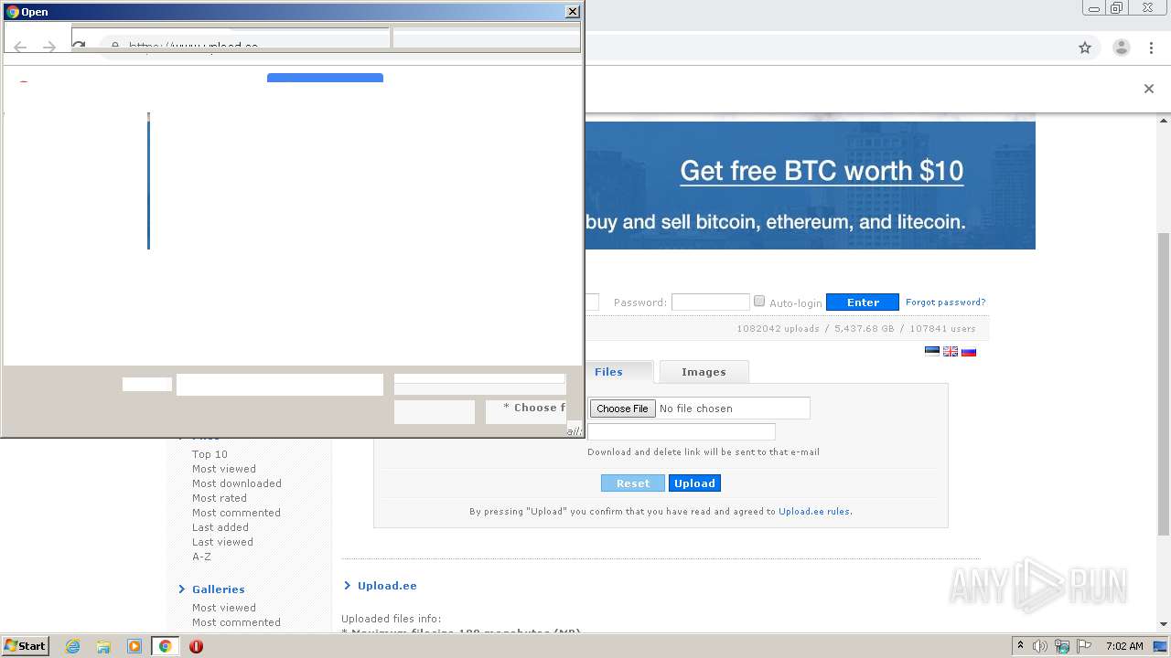
Task: Open the Action Center flag icon
Action: (1083, 646)
